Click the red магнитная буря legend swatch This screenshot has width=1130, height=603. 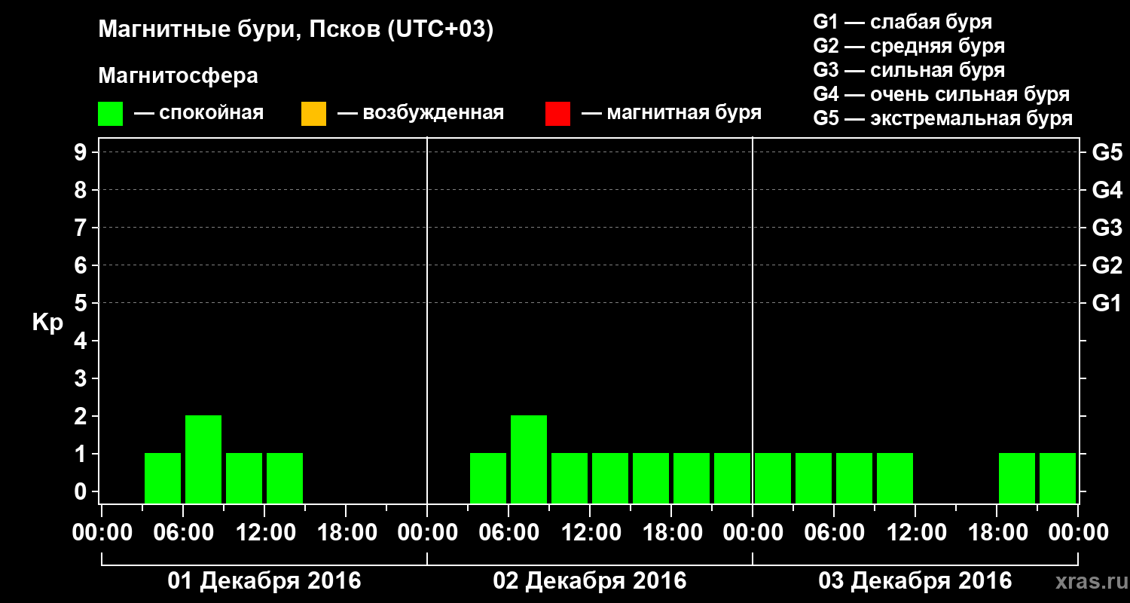tap(557, 114)
